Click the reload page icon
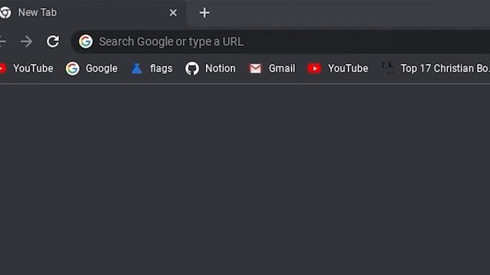 click(x=53, y=41)
